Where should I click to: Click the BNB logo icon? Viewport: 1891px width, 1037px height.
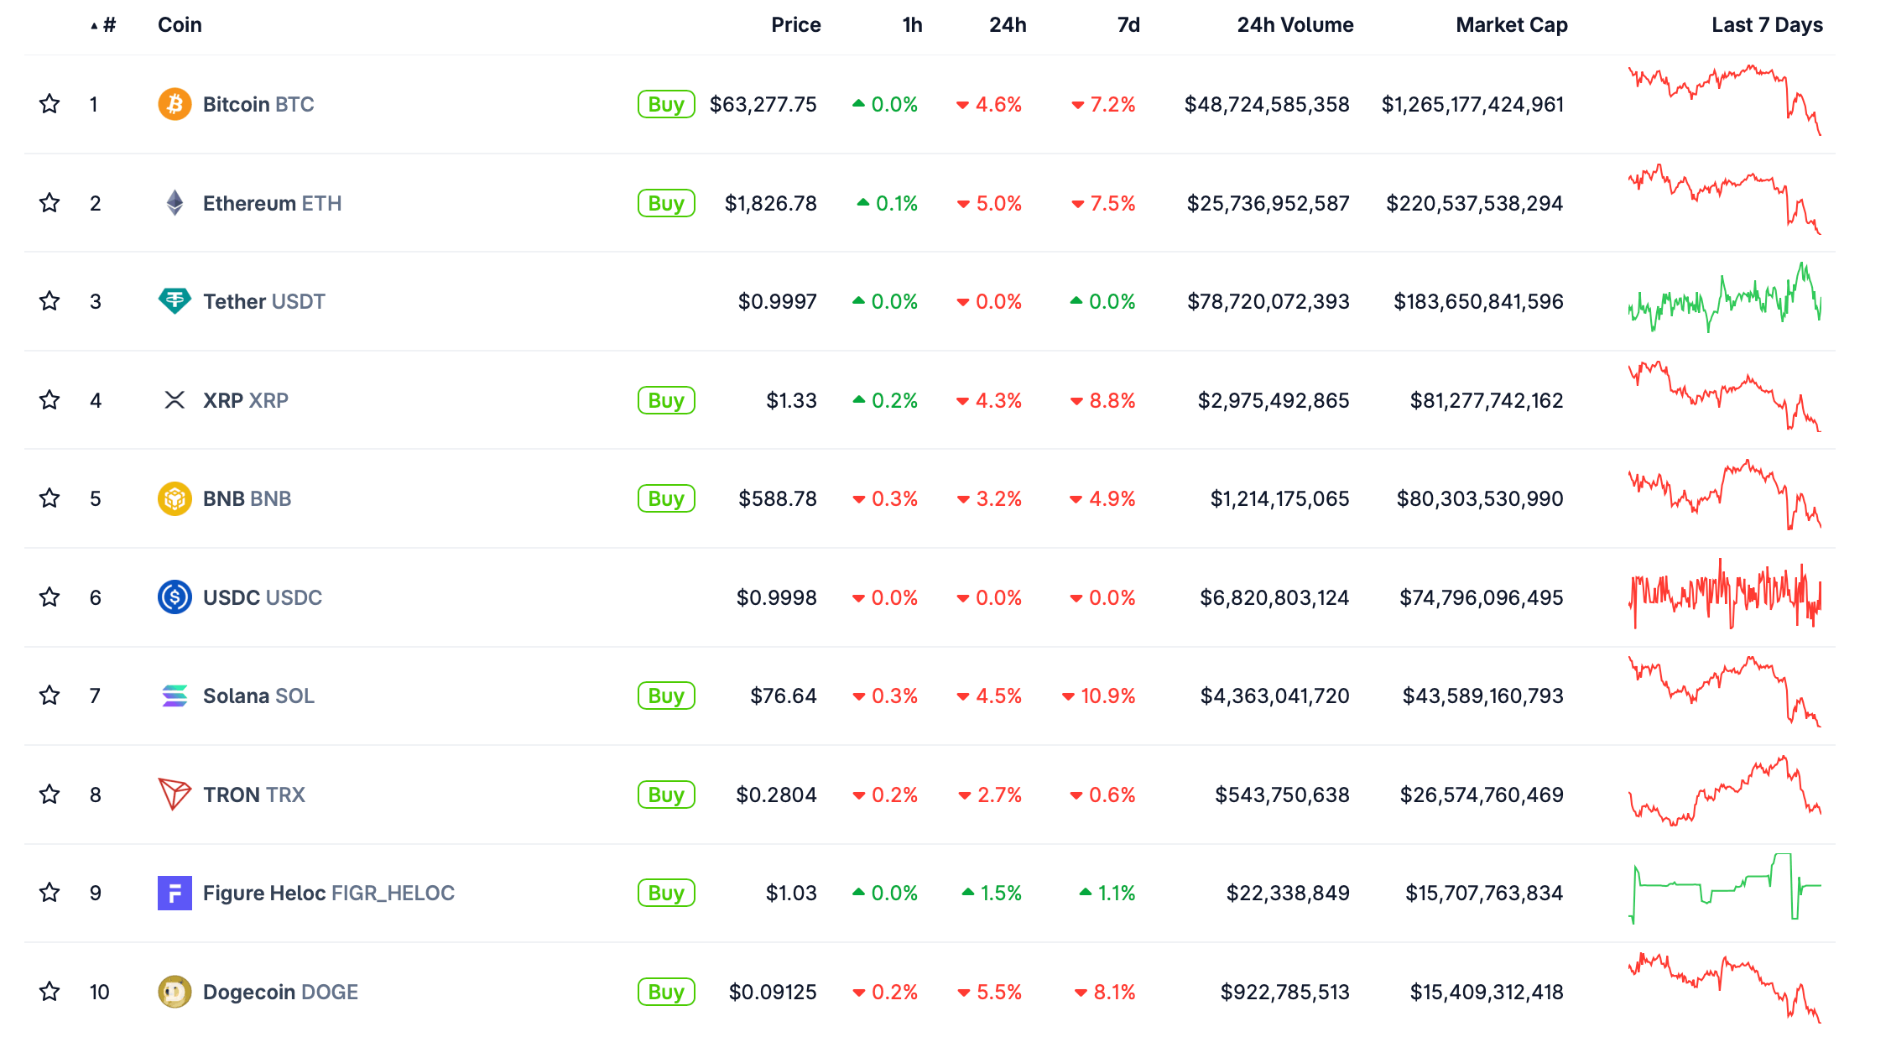tap(175, 498)
